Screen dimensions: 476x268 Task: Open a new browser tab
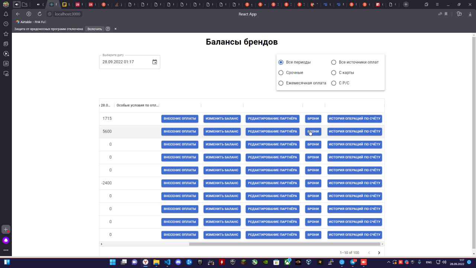[x=406, y=4]
